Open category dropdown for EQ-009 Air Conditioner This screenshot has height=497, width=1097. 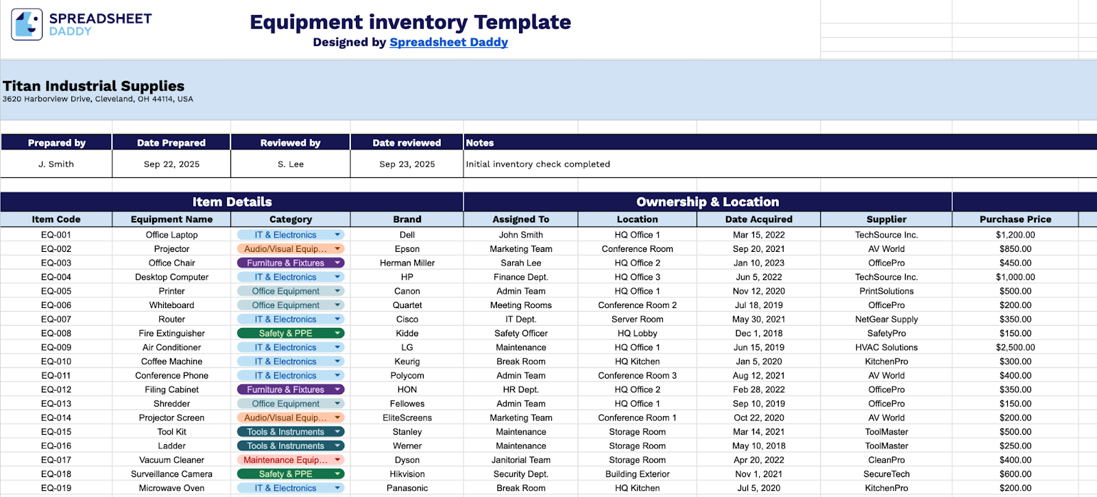click(337, 347)
